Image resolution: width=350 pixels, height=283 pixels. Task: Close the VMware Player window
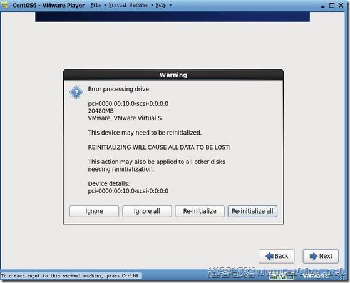pyautogui.click(x=341, y=6)
